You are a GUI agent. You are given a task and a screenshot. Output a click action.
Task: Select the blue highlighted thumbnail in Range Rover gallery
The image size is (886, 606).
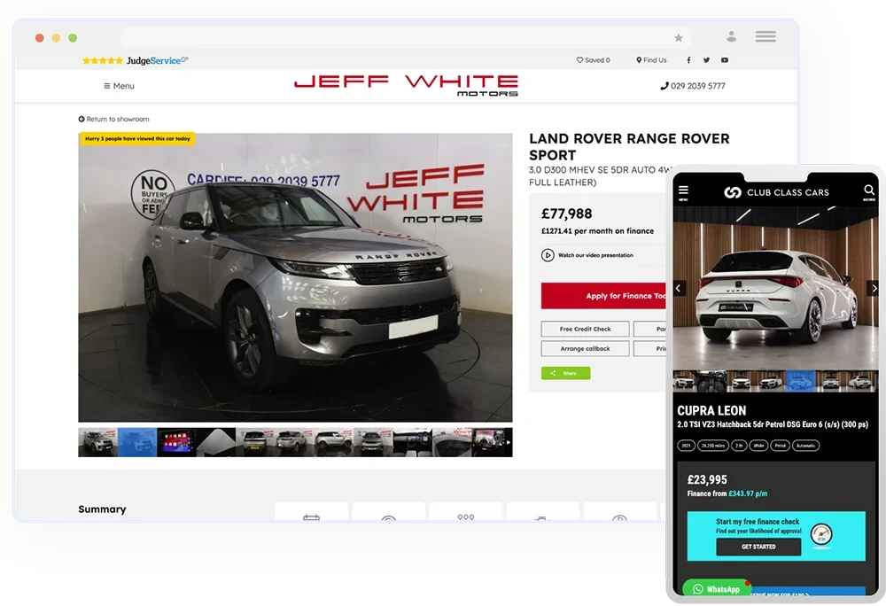point(137,442)
